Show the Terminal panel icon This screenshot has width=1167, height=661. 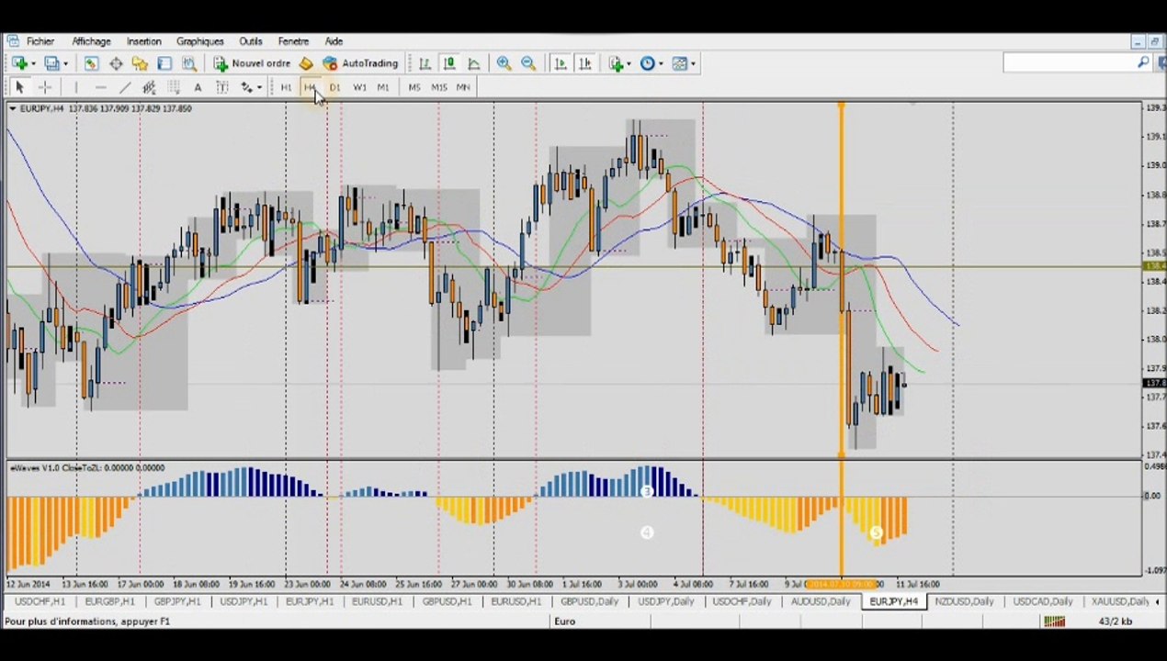pos(164,63)
